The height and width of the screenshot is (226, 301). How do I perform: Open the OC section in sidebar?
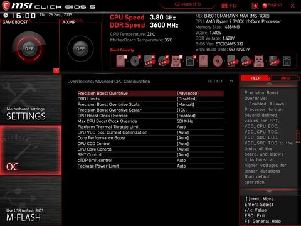pos(31,150)
